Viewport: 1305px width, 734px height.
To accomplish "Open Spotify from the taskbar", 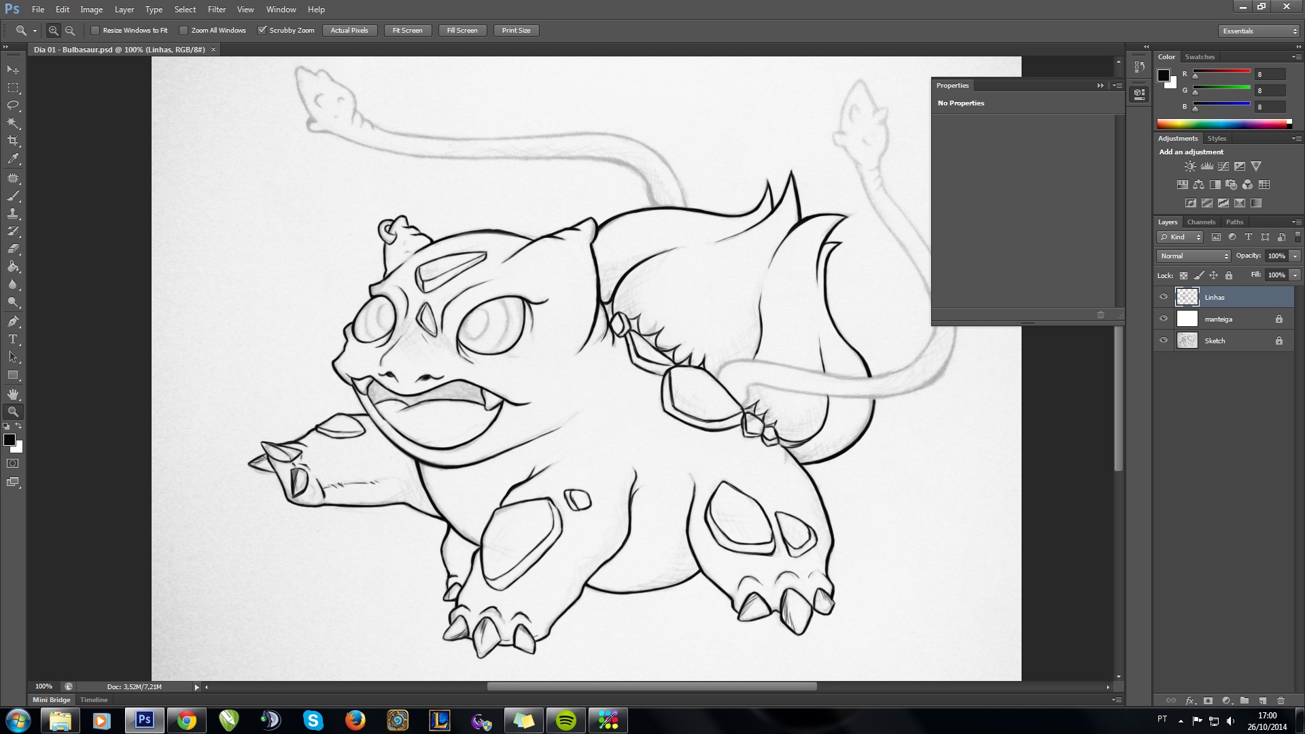I will [565, 720].
